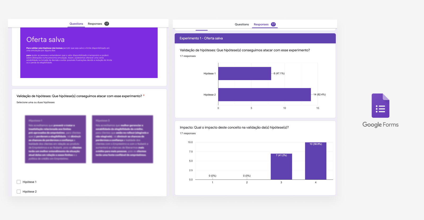Click the blurred Hipótese 2 card image
This screenshot has width=424, height=220.
[122, 139]
